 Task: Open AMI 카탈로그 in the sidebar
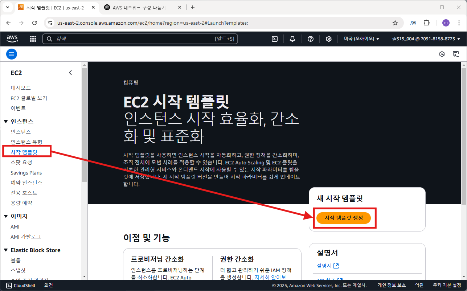[26, 237]
